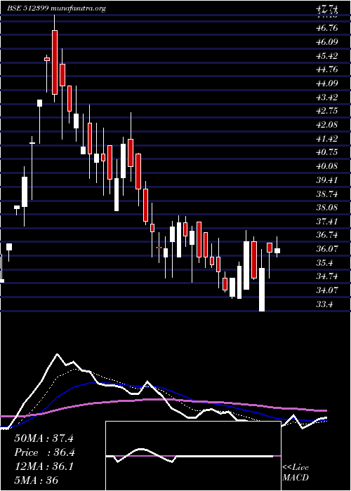The width and height of the screenshot is (351, 491).
Task: Select the last white candlestick on the right
Action: tap(277, 251)
